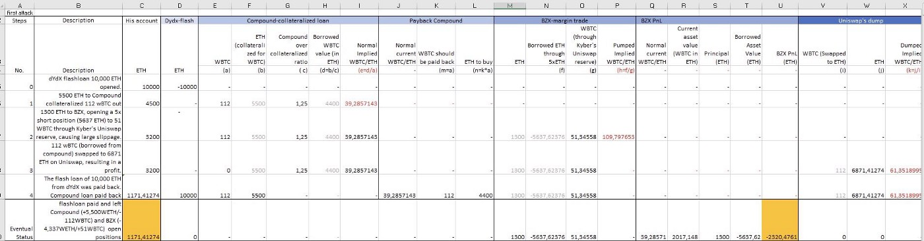Select the 4400 'ETH to buy' cell

[x=478, y=196]
